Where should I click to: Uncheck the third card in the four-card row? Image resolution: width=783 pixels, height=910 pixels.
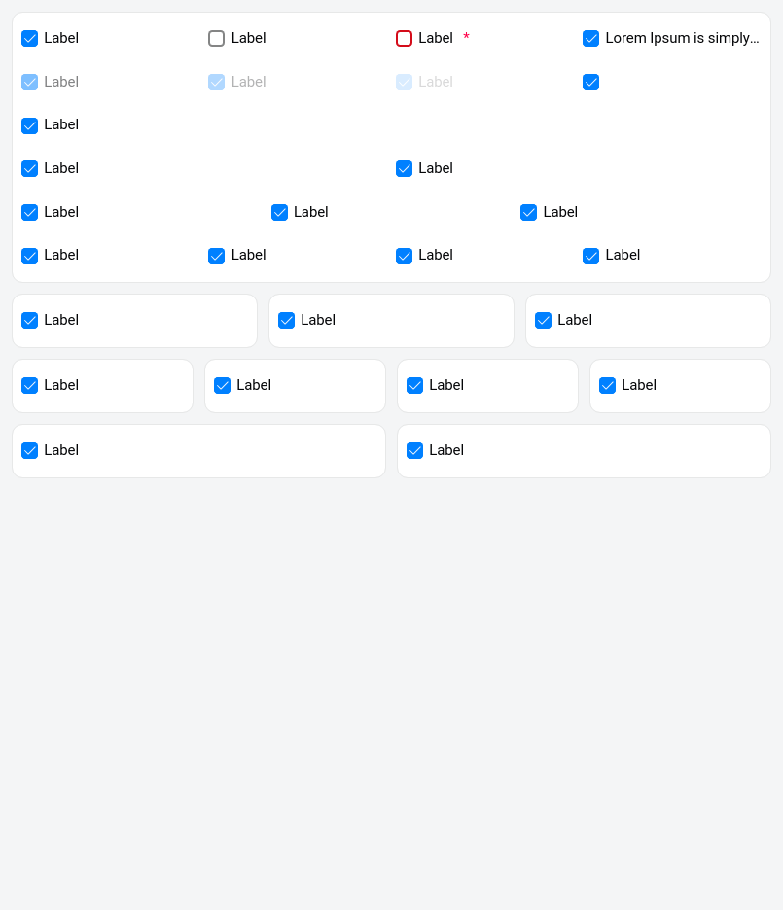coord(414,386)
